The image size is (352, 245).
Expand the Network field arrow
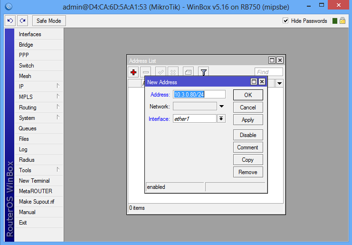(221, 106)
